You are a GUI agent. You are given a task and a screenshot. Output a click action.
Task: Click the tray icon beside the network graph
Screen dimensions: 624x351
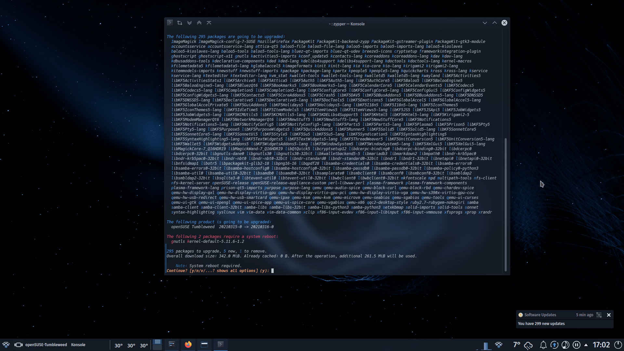(499, 345)
